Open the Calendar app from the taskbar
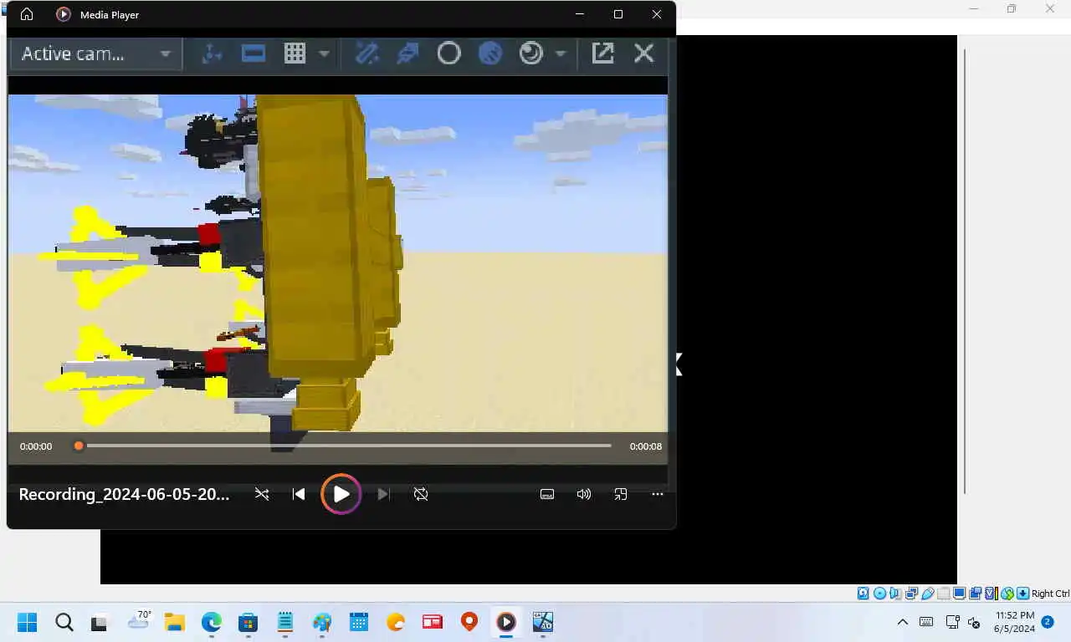The height and width of the screenshot is (642, 1071). [359, 622]
